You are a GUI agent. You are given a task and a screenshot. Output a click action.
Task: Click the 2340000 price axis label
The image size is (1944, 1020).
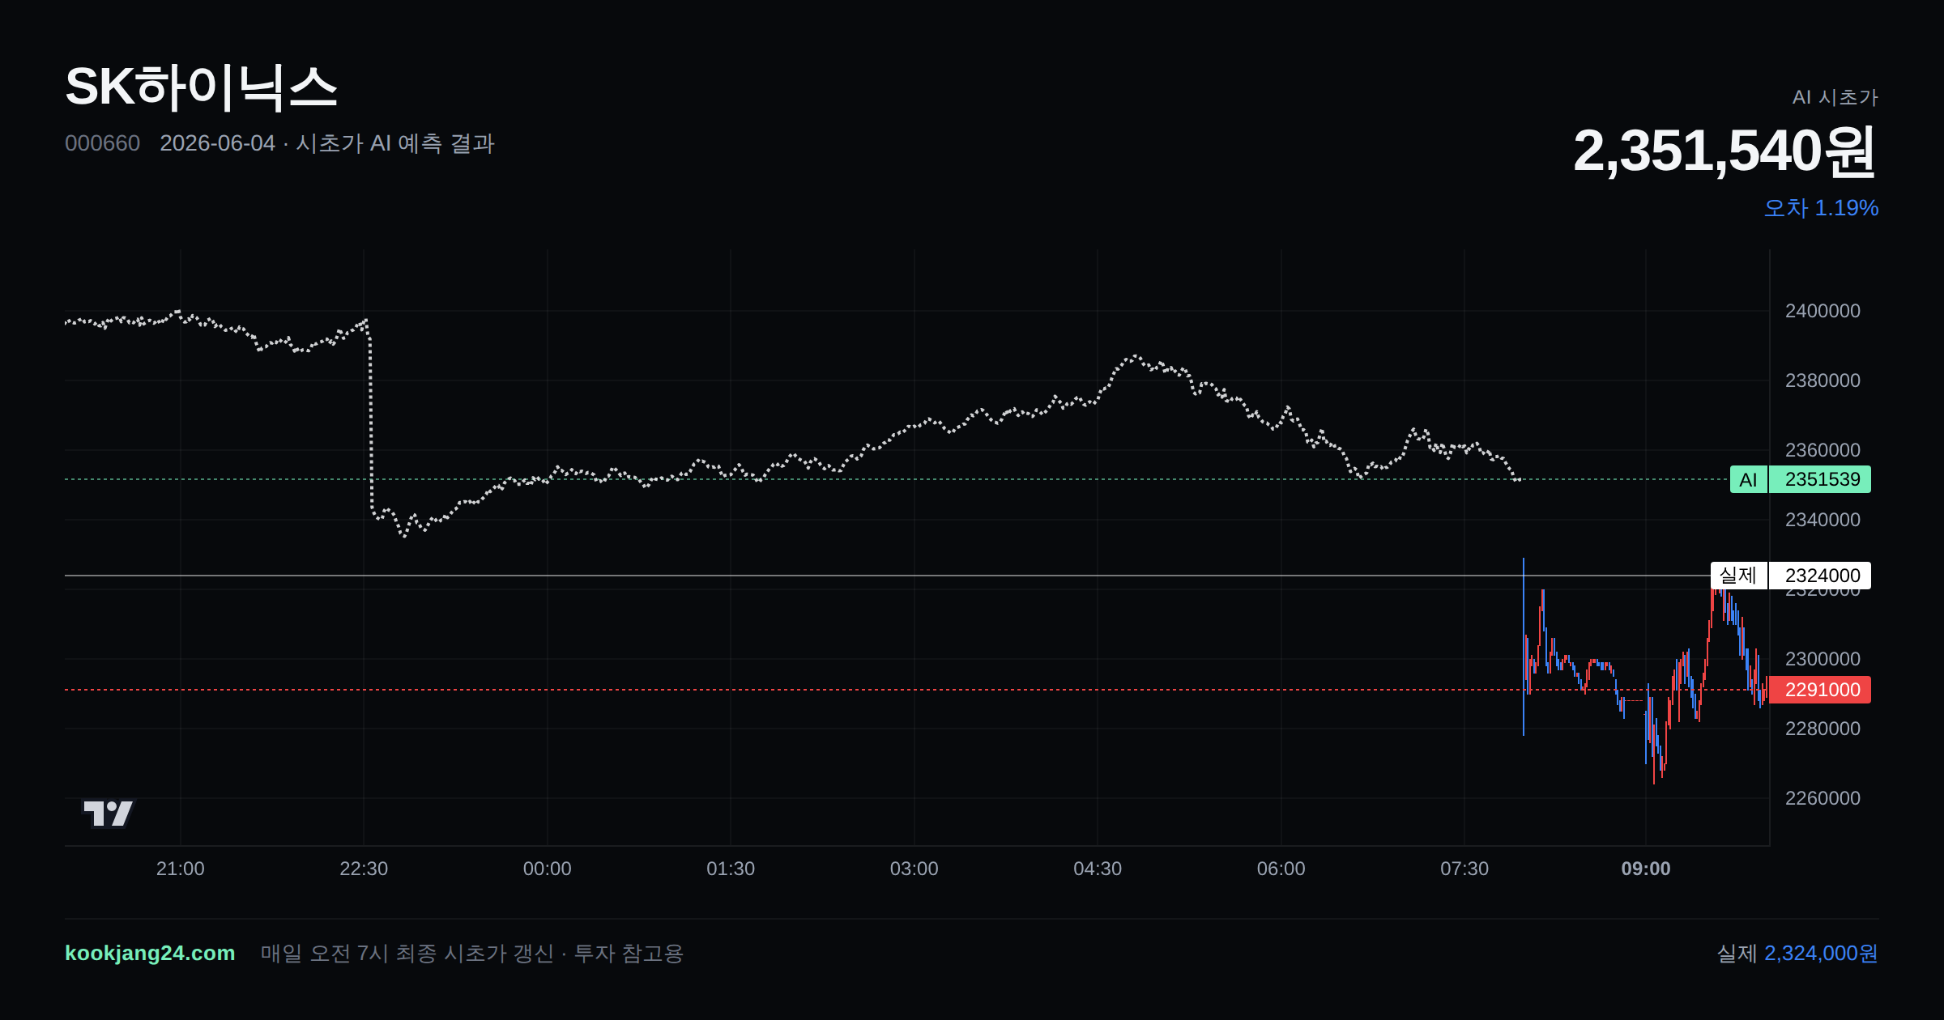click(1823, 520)
